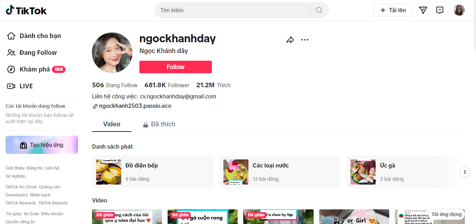Viewport: 476px width, 224px height.
Task: Open the Đồ điện bếp playlist
Action: tap(153, 172)
